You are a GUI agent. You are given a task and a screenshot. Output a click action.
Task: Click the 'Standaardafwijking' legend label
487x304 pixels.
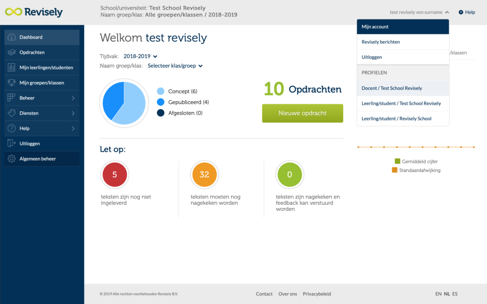coord(419,170)
